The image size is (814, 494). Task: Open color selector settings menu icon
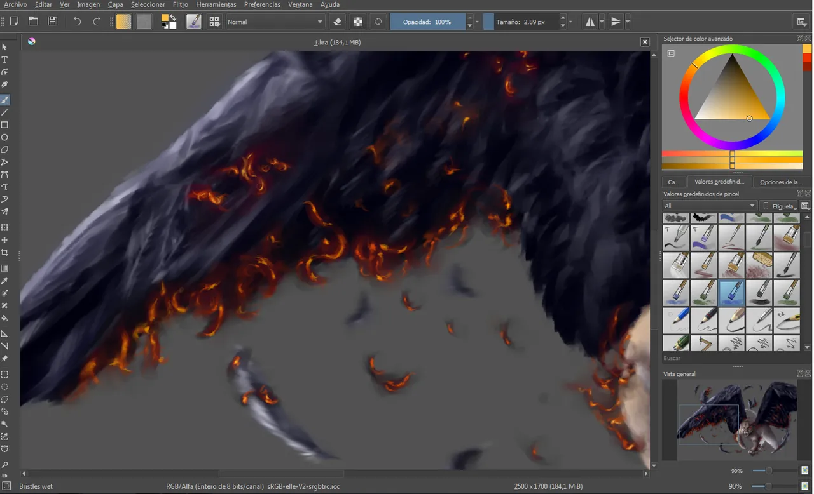[x=670, y=53]
